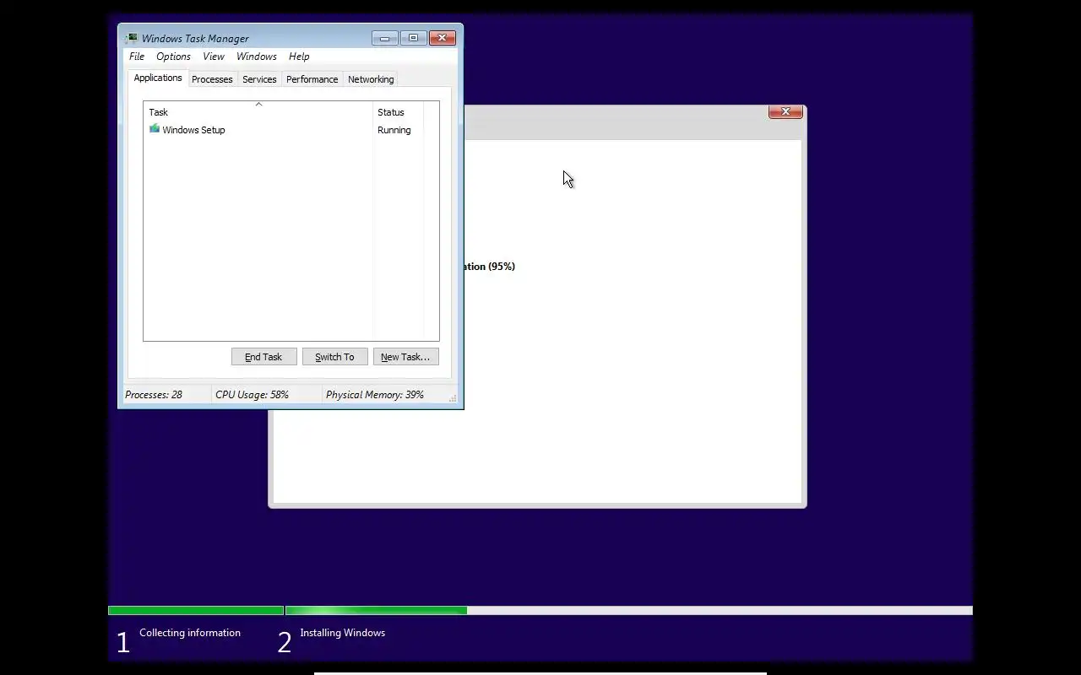Screen dimensions: 1081x675
Task: Click the Collecting information step label
Action: [x=190, y=633]
